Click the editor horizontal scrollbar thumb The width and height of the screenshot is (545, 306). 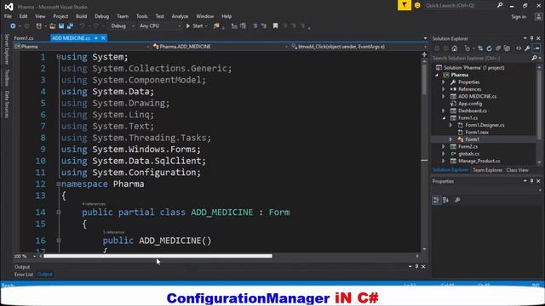click(x=158, y=256)
